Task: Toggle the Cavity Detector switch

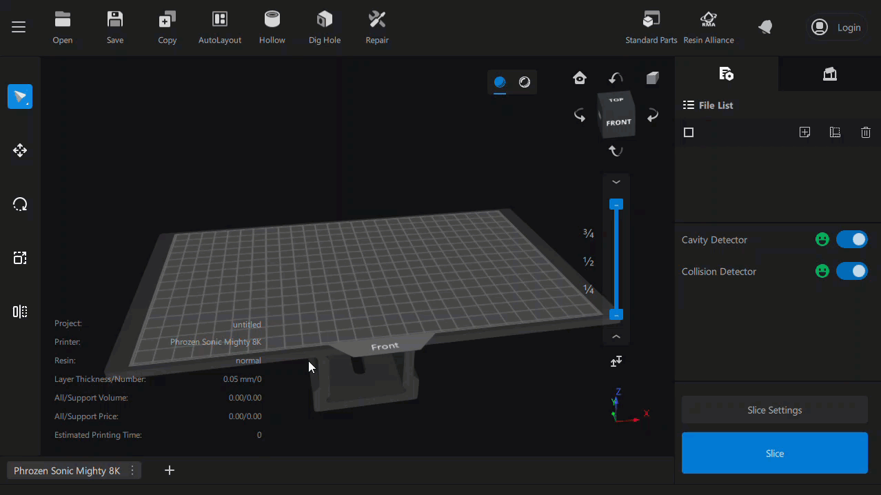Action: click(x=851, y=239)
